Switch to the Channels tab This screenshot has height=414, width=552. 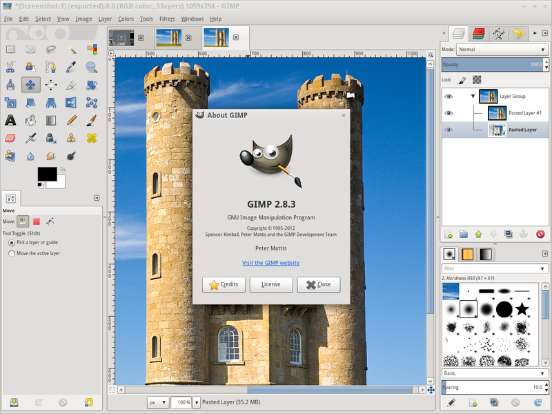[479, 33]
